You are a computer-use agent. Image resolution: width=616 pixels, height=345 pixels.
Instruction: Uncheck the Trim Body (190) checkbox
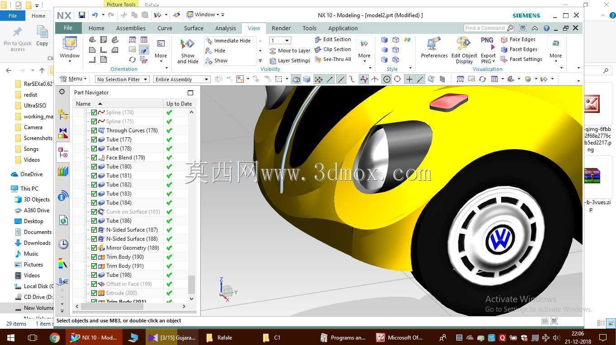[94, 257]
